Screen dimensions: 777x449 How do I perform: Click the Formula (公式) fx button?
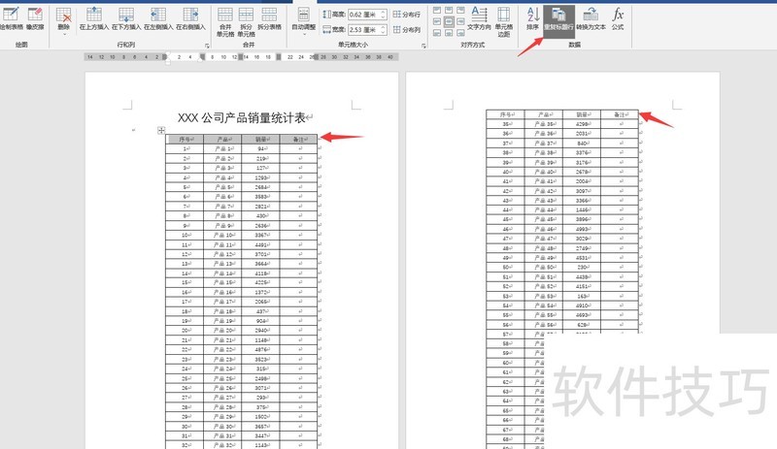618,18
